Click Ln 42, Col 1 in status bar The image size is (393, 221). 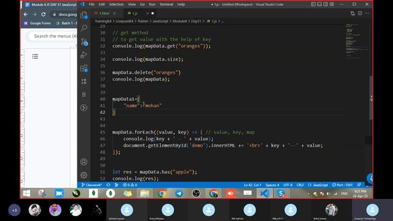pos(252,185)
